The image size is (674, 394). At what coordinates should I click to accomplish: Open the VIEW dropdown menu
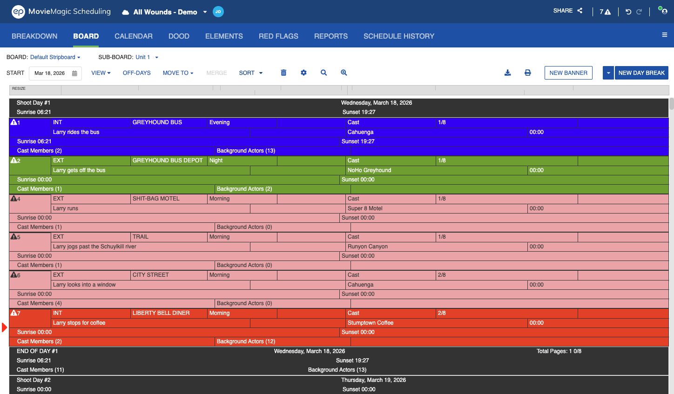(x=101, y=73)
